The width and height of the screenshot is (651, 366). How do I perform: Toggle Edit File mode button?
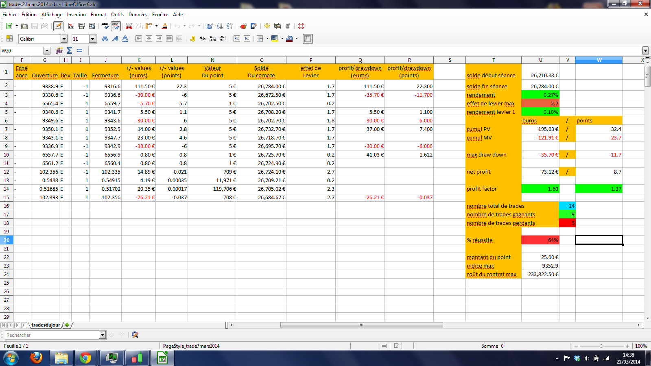tap(58, 26)
